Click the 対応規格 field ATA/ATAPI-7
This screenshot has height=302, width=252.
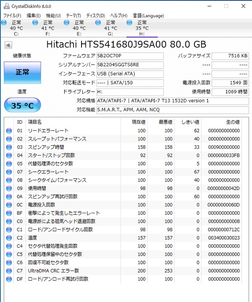(173, 101)
